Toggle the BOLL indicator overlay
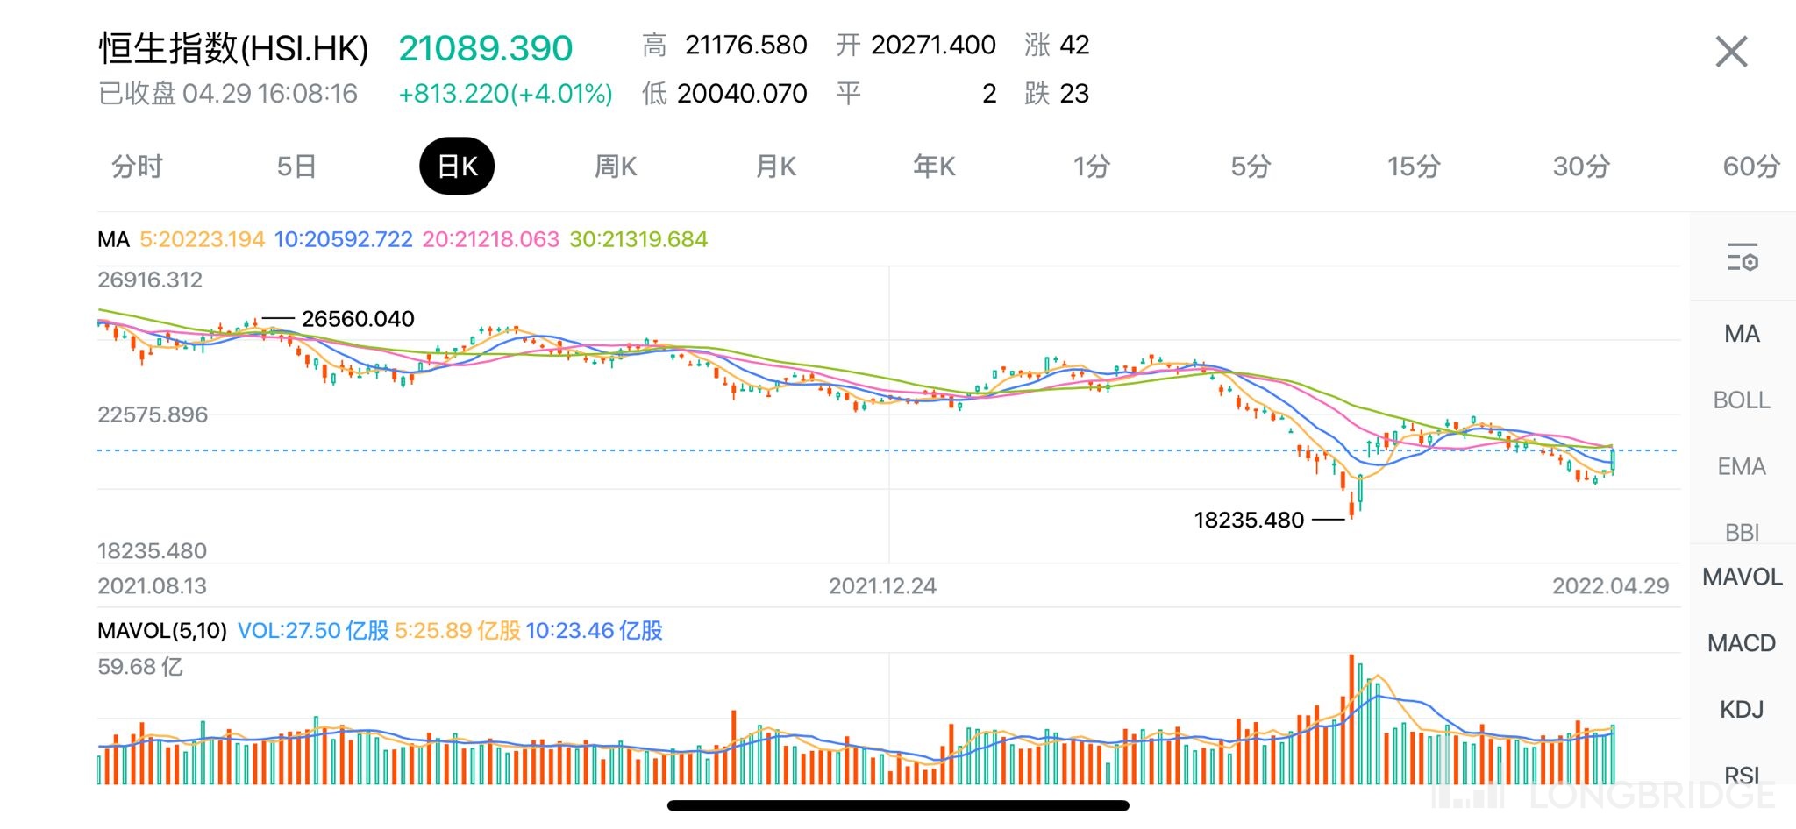 pos(1742,400)
